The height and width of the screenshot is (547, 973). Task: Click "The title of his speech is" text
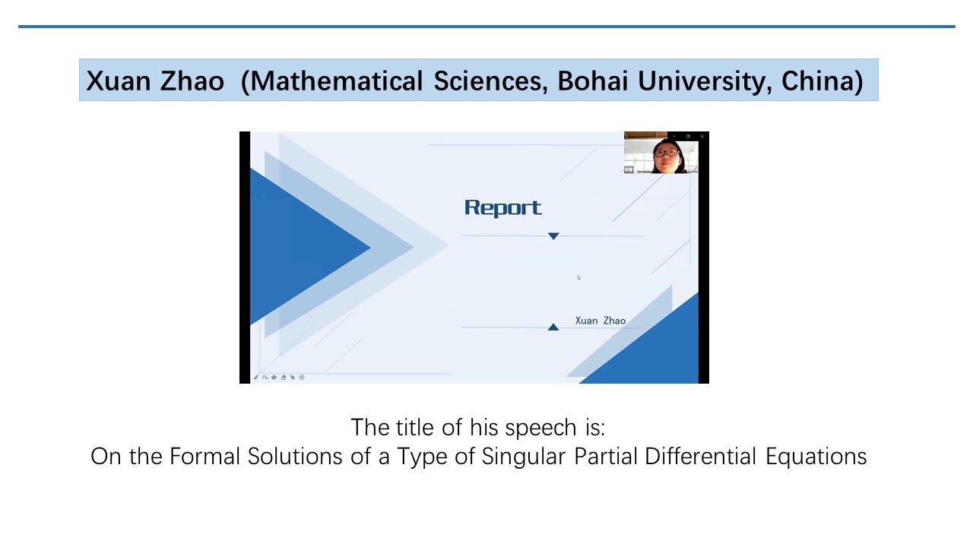[478, 427]
